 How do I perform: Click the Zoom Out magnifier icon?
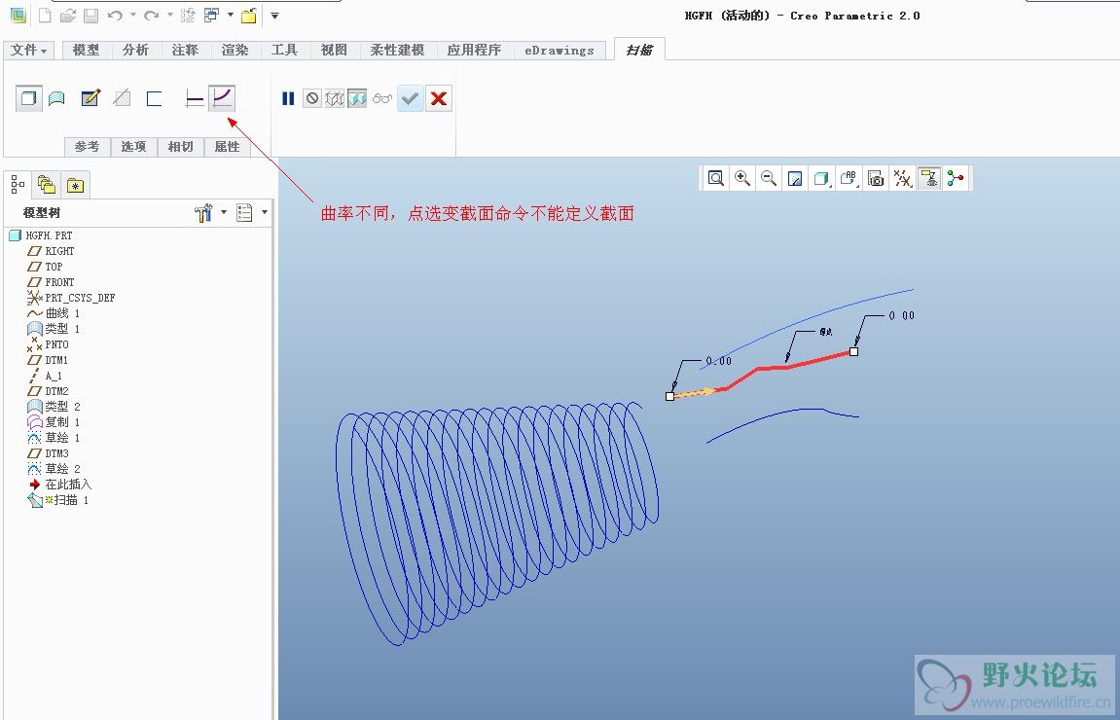click(769, 179)
